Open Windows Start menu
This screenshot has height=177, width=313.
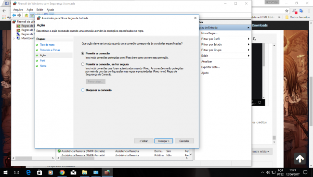tap(5, 172)
